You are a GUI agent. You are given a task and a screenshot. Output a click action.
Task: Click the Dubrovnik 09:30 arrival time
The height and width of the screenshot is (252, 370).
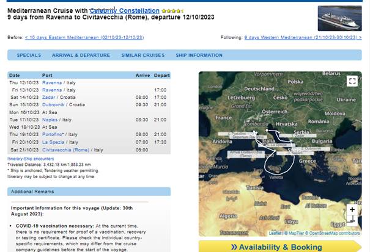[142, 104]
